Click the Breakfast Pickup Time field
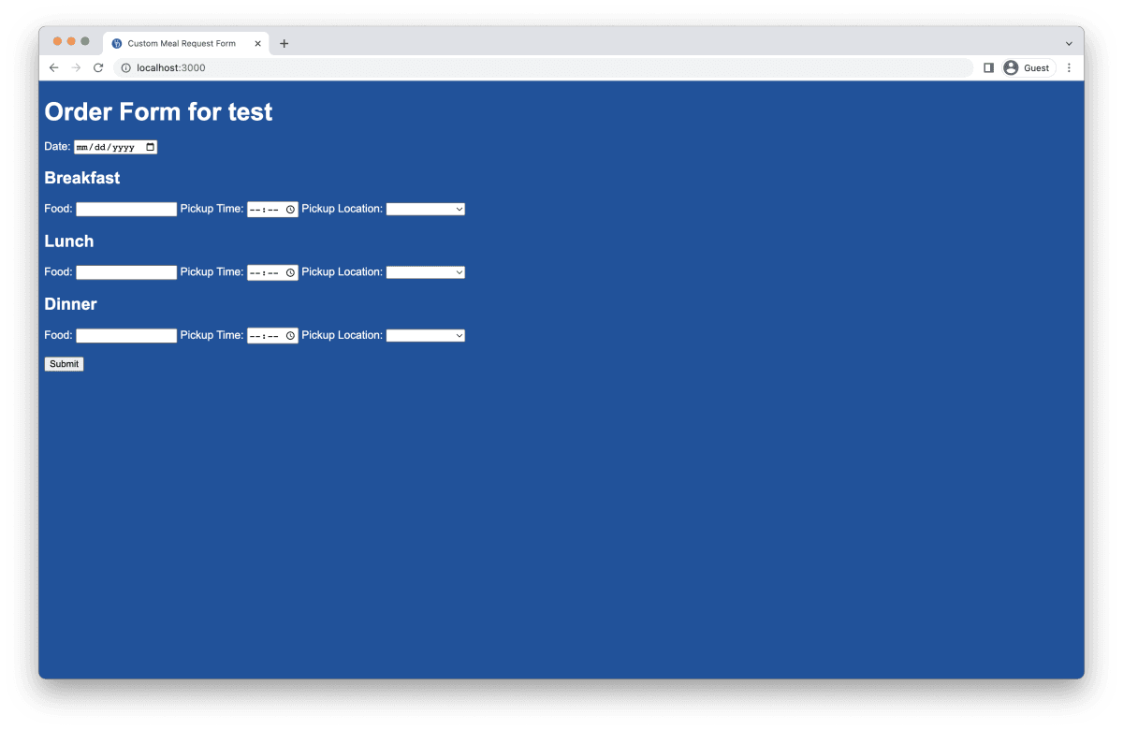Image resolution: width=1123 pixels, height=730 pixels. pos(272,210)
